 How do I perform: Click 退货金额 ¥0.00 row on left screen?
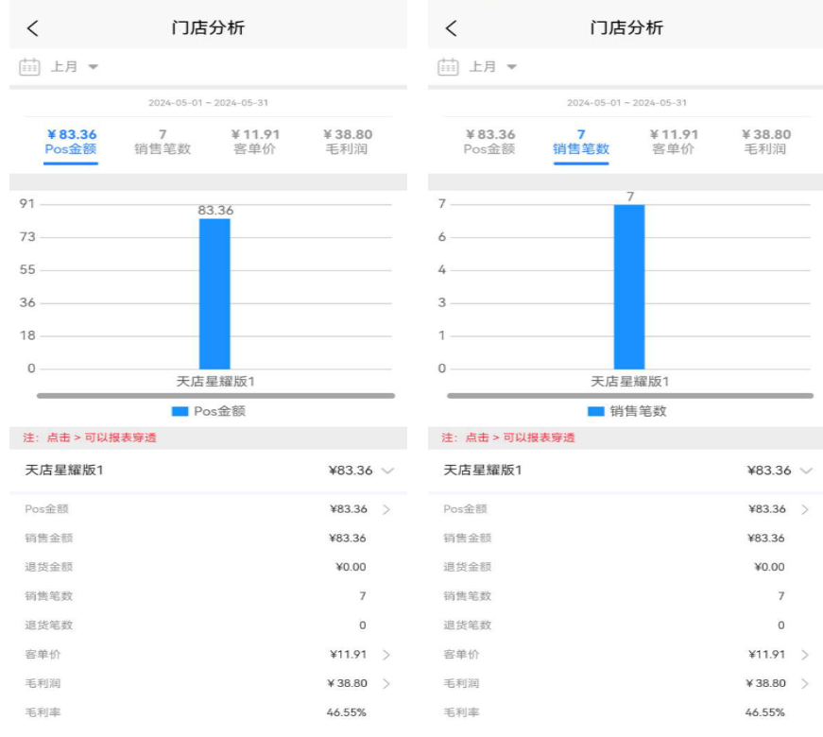[209, 567]
